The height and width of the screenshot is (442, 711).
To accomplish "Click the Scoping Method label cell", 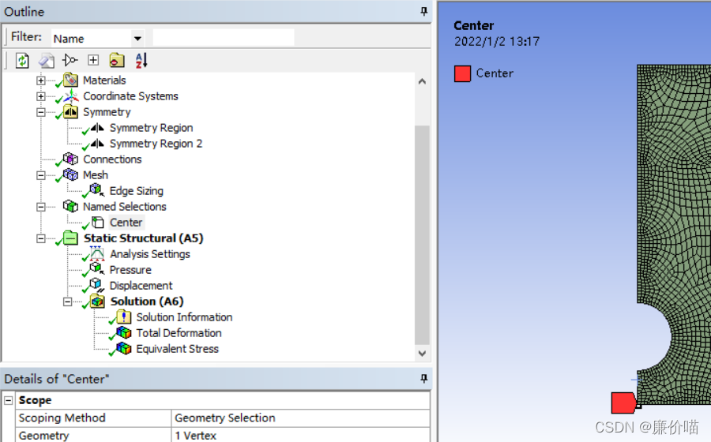I will pos(94,418).
